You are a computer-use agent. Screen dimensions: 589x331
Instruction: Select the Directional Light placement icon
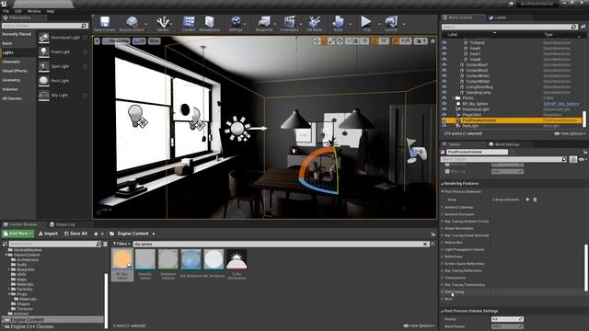point(44,38)
